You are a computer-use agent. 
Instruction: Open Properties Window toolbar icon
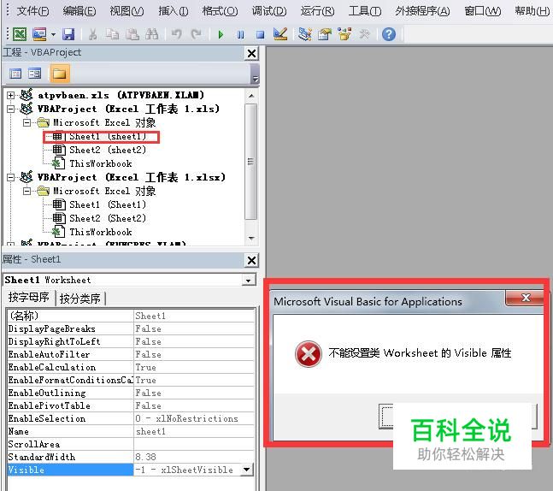(325, 34)
